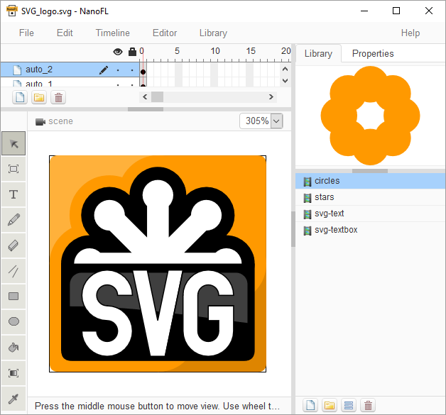The width and height of the screenshot is (446, 415).
Task: Click the splitter handle below timeline
Action: (x=146, y=109)
